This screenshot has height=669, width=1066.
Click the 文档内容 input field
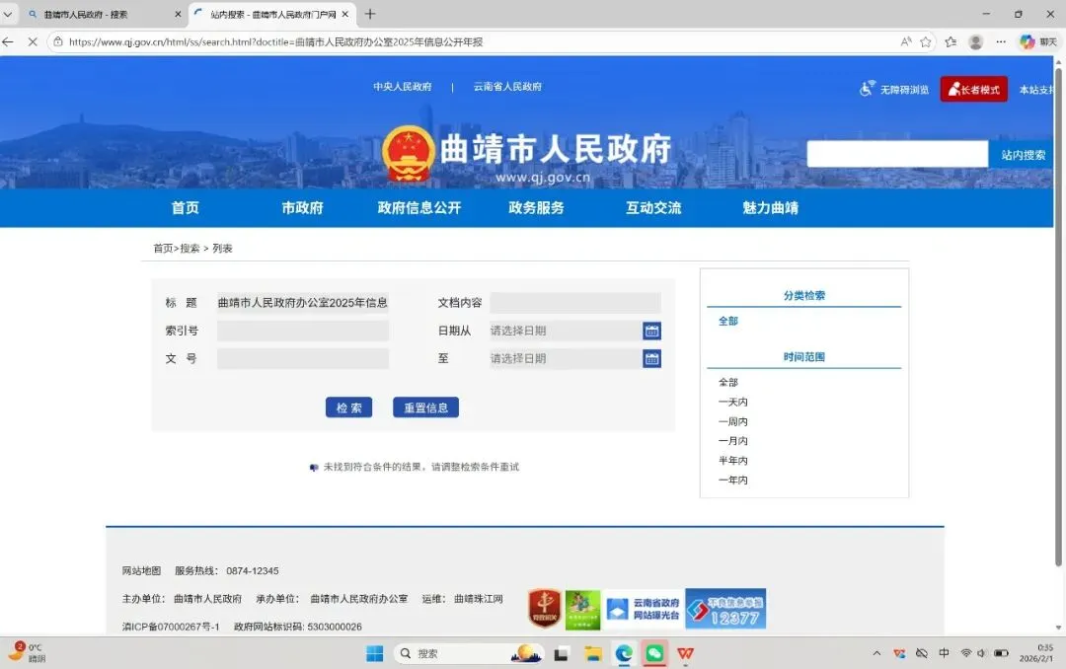575,303
